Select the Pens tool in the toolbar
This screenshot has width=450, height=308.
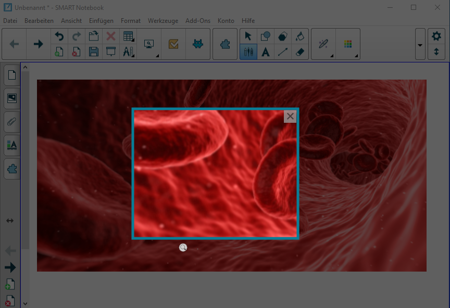(x=248, y=52)
